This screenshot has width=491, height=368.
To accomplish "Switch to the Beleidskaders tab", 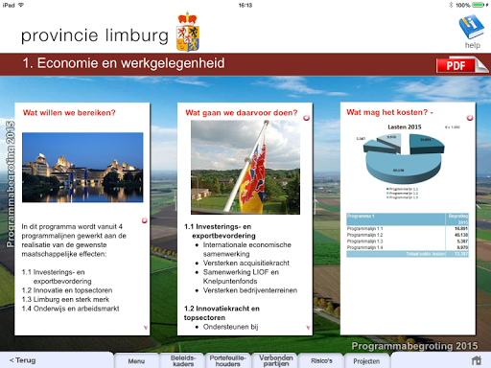I will (183, 361).
